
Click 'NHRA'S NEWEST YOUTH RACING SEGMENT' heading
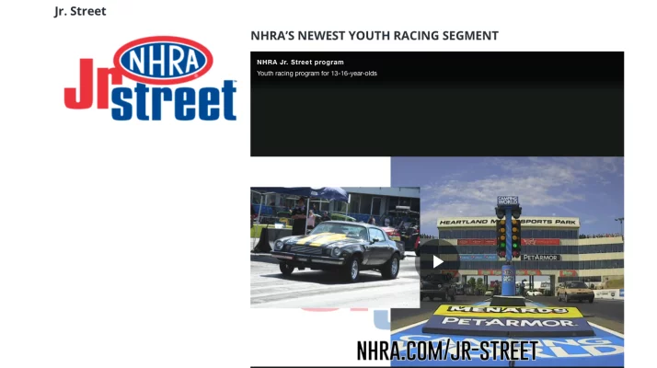pyautogui.click(x=375, y=36)
